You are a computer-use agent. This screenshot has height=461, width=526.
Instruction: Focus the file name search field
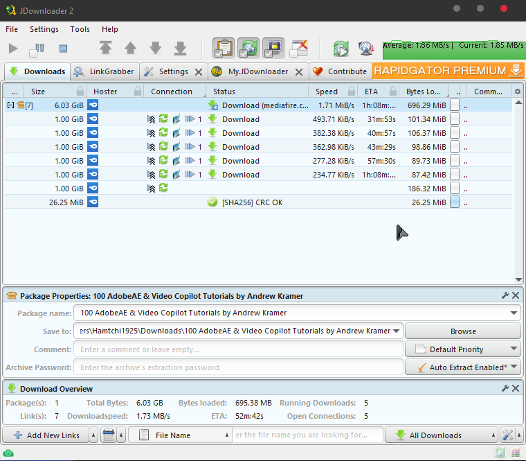(307, 435)
